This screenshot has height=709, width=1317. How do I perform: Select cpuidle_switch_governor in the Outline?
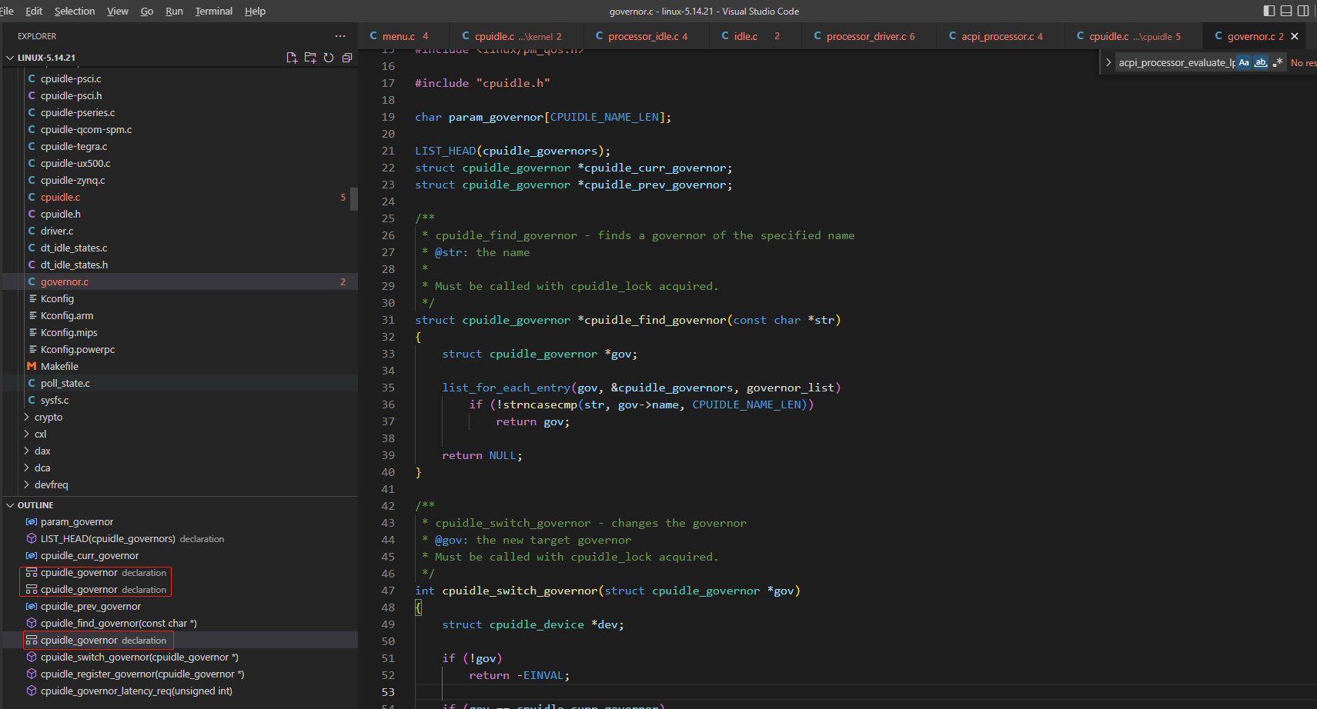click(139, 657)
